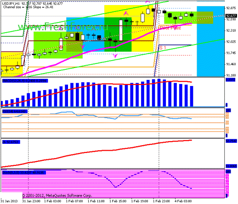Select the S 1 support level label

tap(163, 48)
